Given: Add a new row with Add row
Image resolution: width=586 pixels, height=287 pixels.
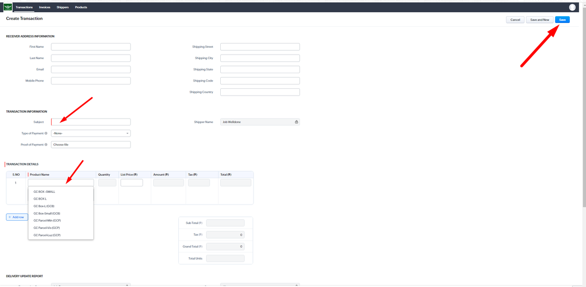Looking at the screenshot, I should click(x=17, y=217).
